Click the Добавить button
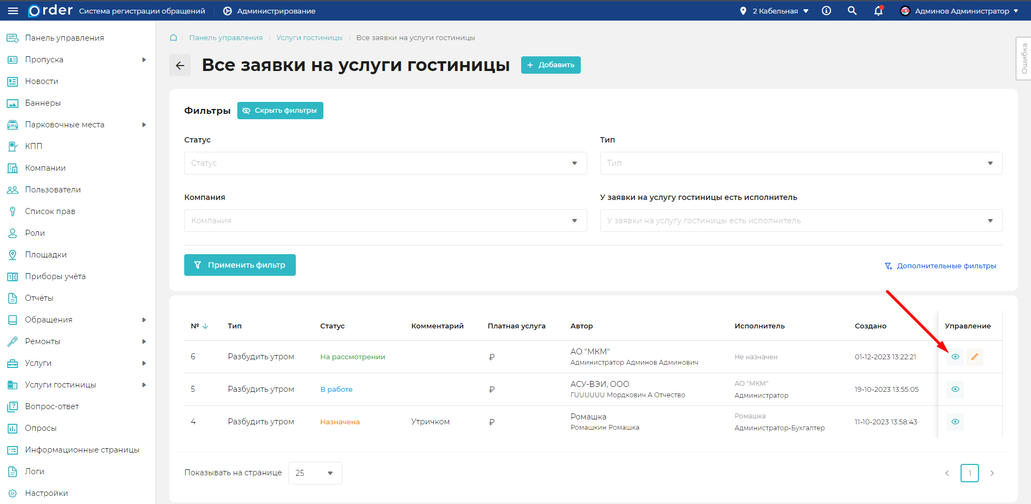This screenshot has height=504, width=1031. point(550,64)
